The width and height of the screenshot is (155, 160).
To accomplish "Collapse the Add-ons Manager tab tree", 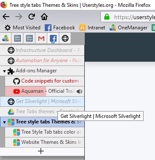I will pyautogui.click(x=4, y=71).
